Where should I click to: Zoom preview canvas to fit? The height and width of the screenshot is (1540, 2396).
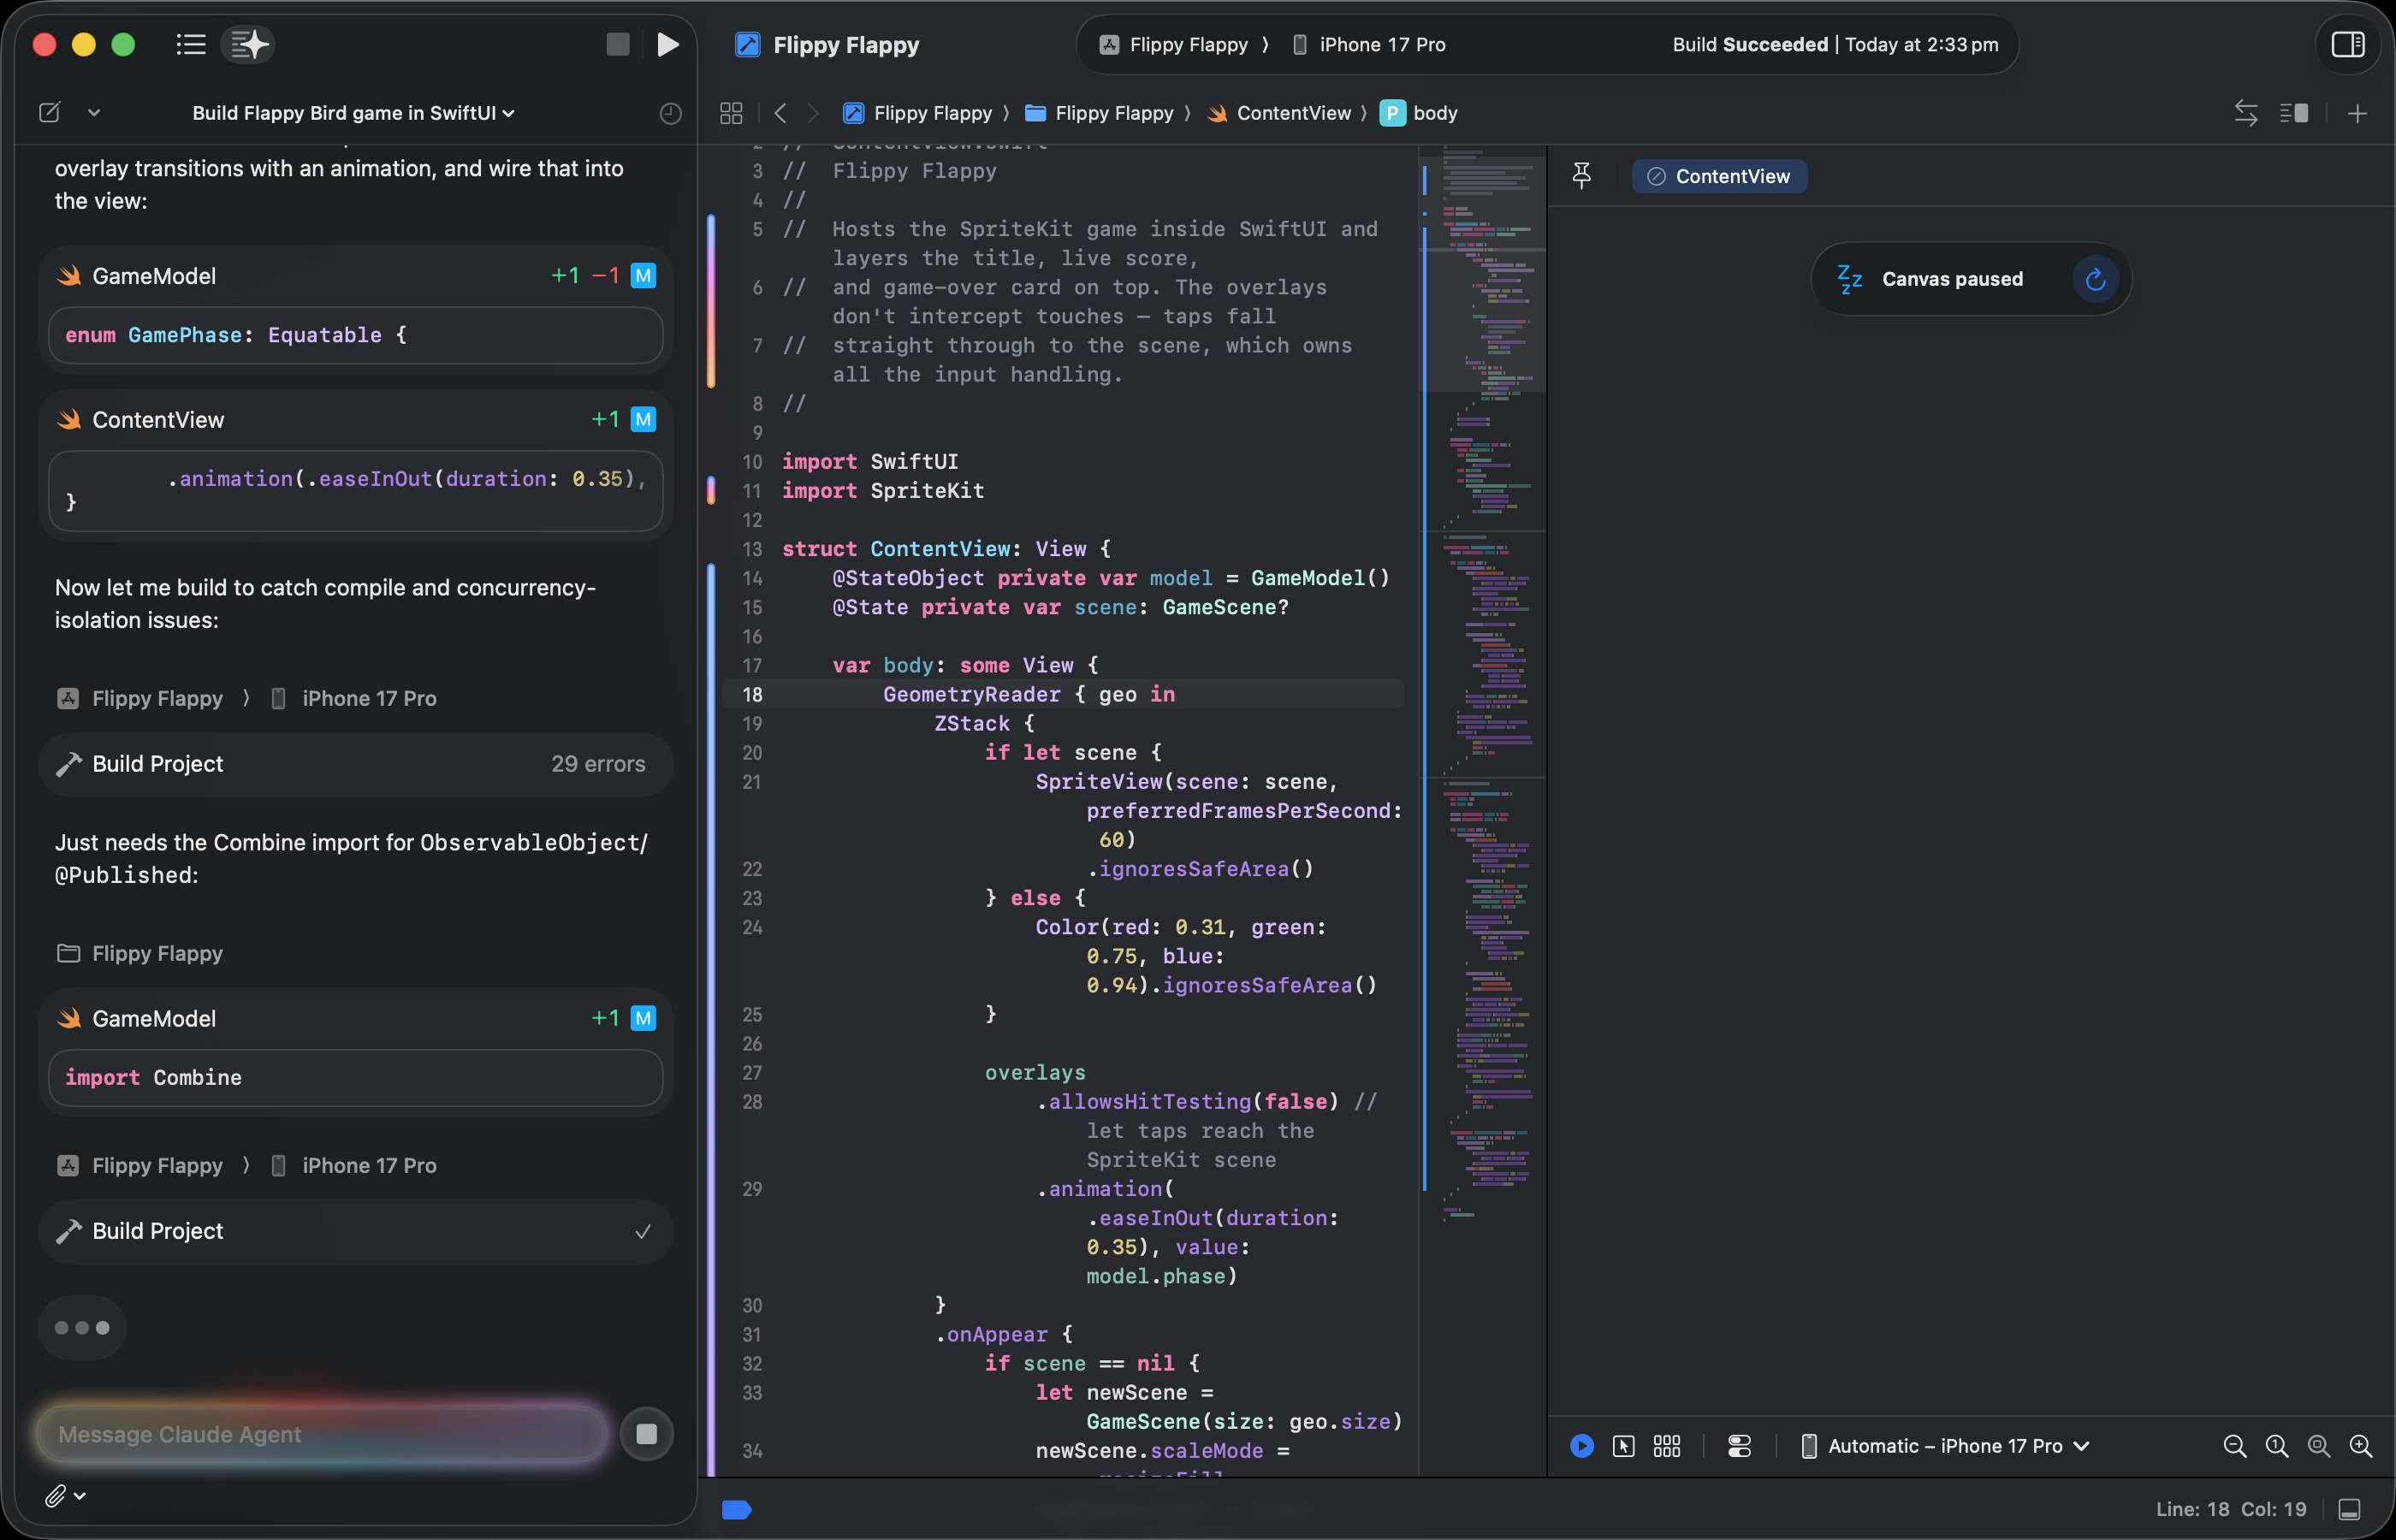2318,1445
